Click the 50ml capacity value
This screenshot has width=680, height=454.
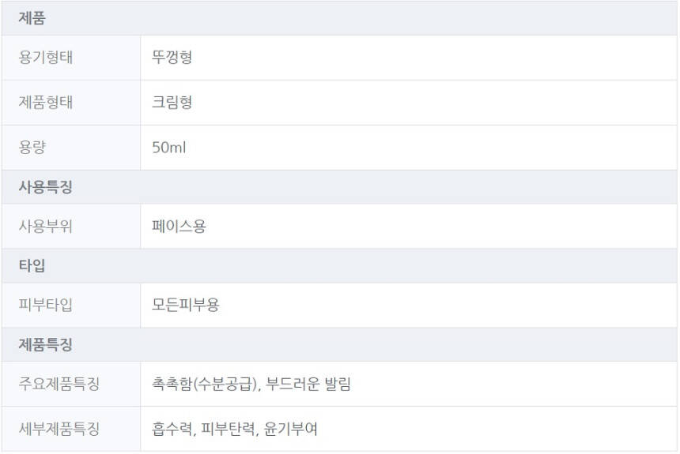[x=169, y=148]
